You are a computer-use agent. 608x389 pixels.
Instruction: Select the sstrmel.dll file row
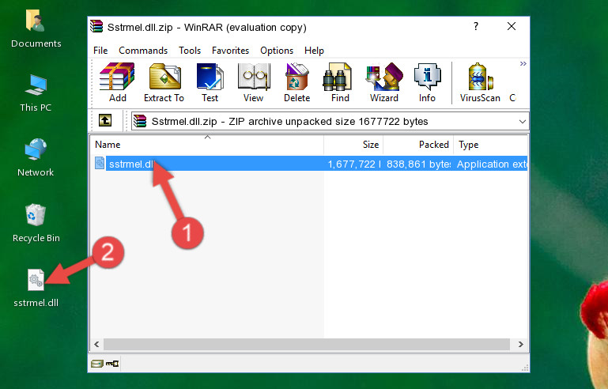click(310, 164)
